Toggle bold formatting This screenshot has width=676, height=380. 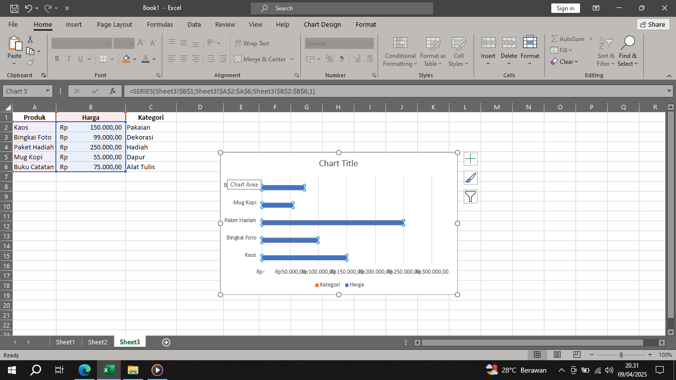56,59
